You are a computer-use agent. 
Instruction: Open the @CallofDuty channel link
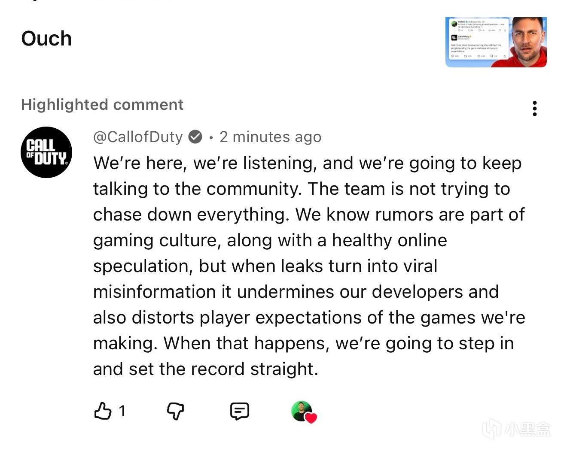coord(138,137)
